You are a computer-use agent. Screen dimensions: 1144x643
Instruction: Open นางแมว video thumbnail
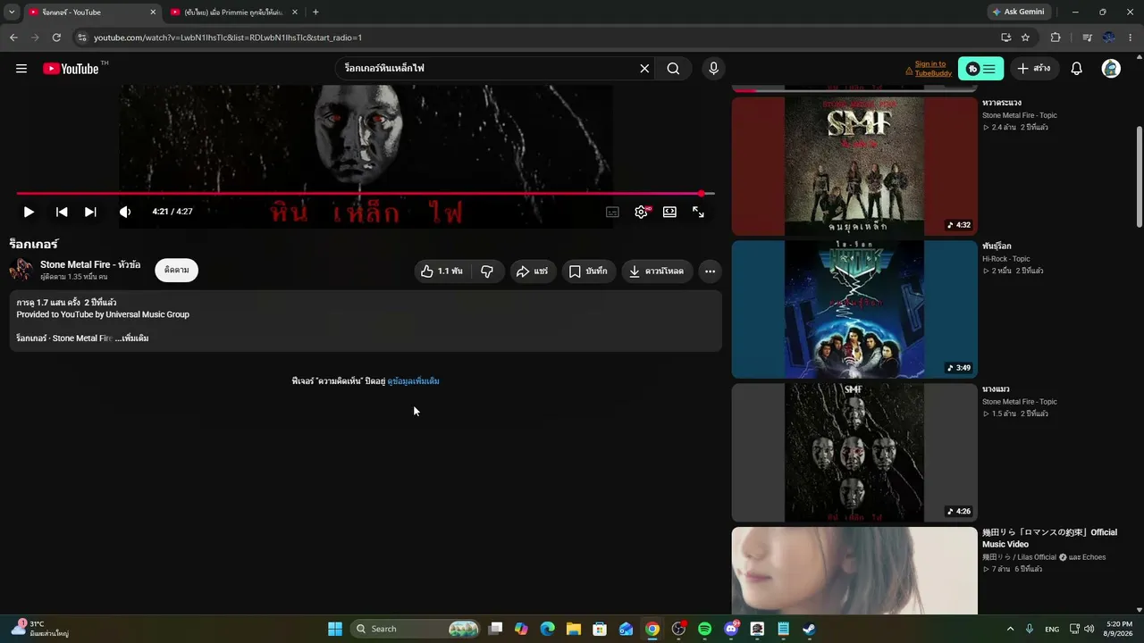coord(854,453)
